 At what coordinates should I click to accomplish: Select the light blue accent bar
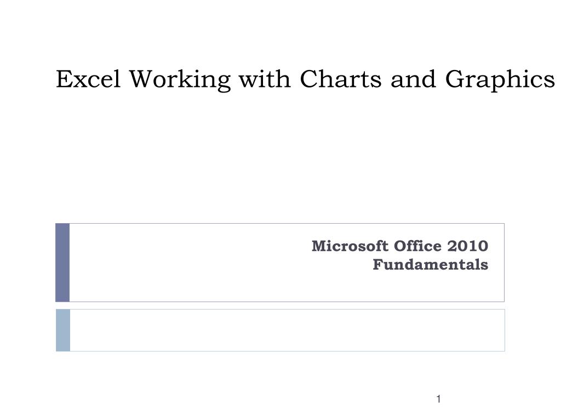click(63, 330)
